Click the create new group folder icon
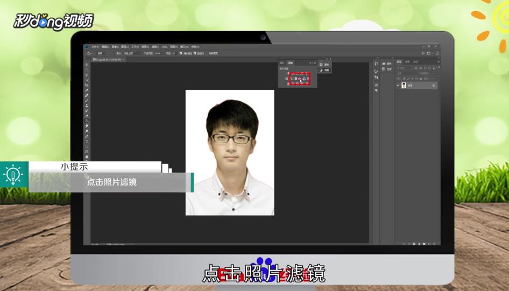509x291 pixels. [424, 244]
